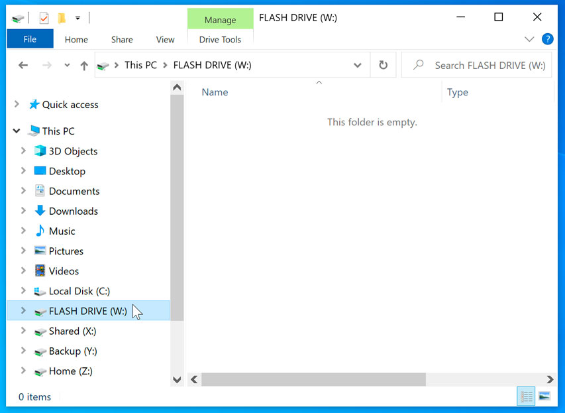565x413 pixels.
Task: Switch to Details view in the status bar
Action: [526, 396]
